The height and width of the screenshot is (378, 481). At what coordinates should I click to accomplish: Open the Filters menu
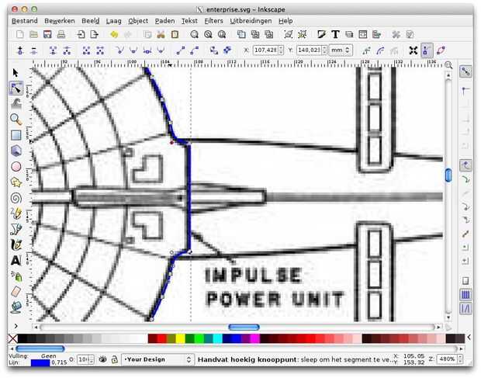(213, 21)
